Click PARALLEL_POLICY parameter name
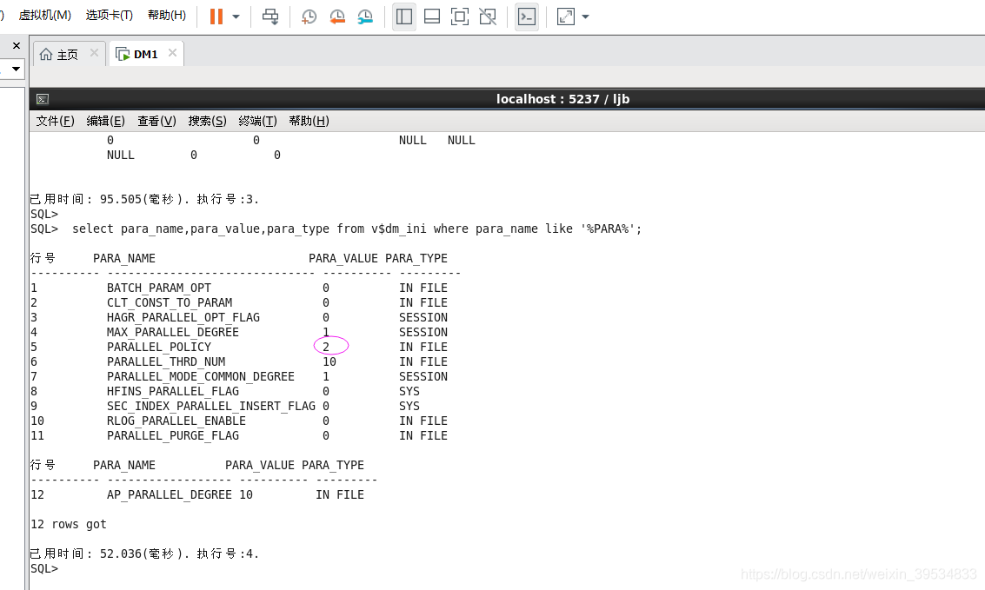The image size is (985, 590). click(159, 347)
